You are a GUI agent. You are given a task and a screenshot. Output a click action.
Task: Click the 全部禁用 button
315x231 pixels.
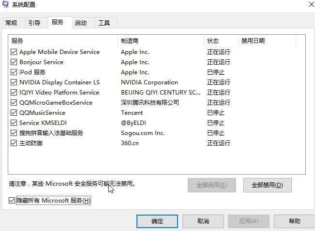[264, 185]
